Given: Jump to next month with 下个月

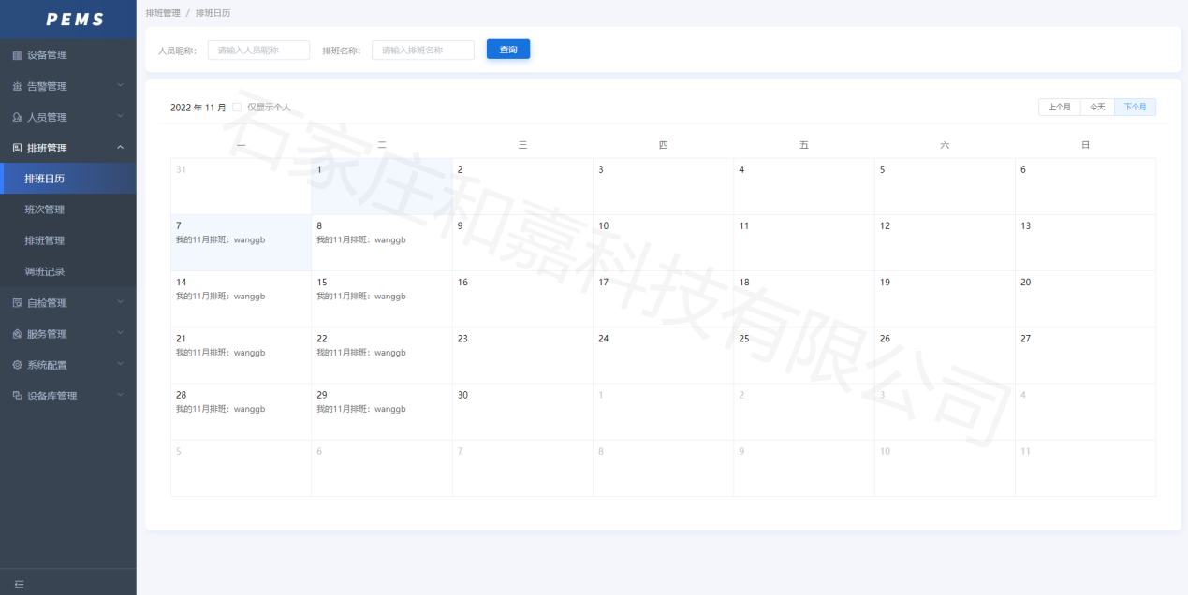Looking at the screenshot, I should coord(1135,108).
